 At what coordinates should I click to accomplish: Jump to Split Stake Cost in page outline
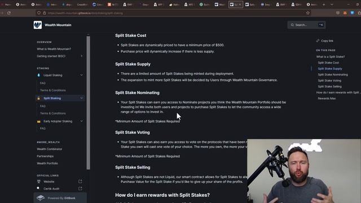[x=328, y=63]
